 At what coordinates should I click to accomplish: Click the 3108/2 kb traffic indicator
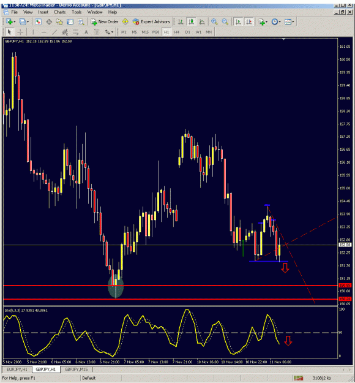coord(322,378)
